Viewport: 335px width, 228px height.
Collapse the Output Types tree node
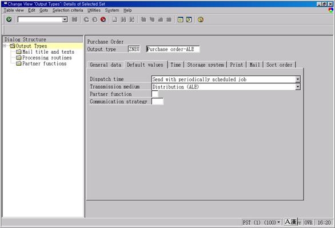[5, 46]
